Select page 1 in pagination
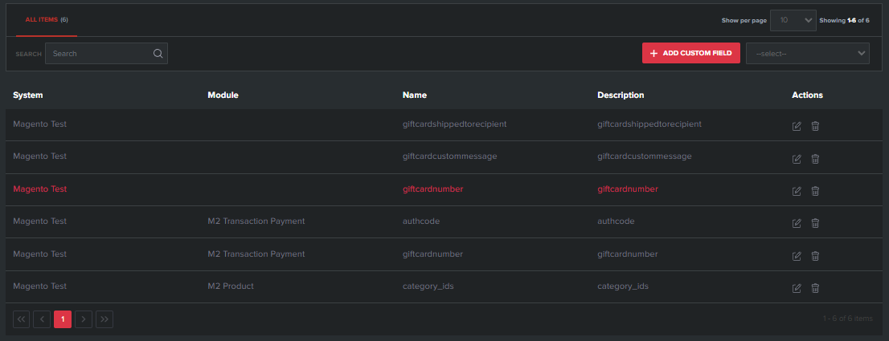This screenshot has width=889, height=341. coord(63,319)
